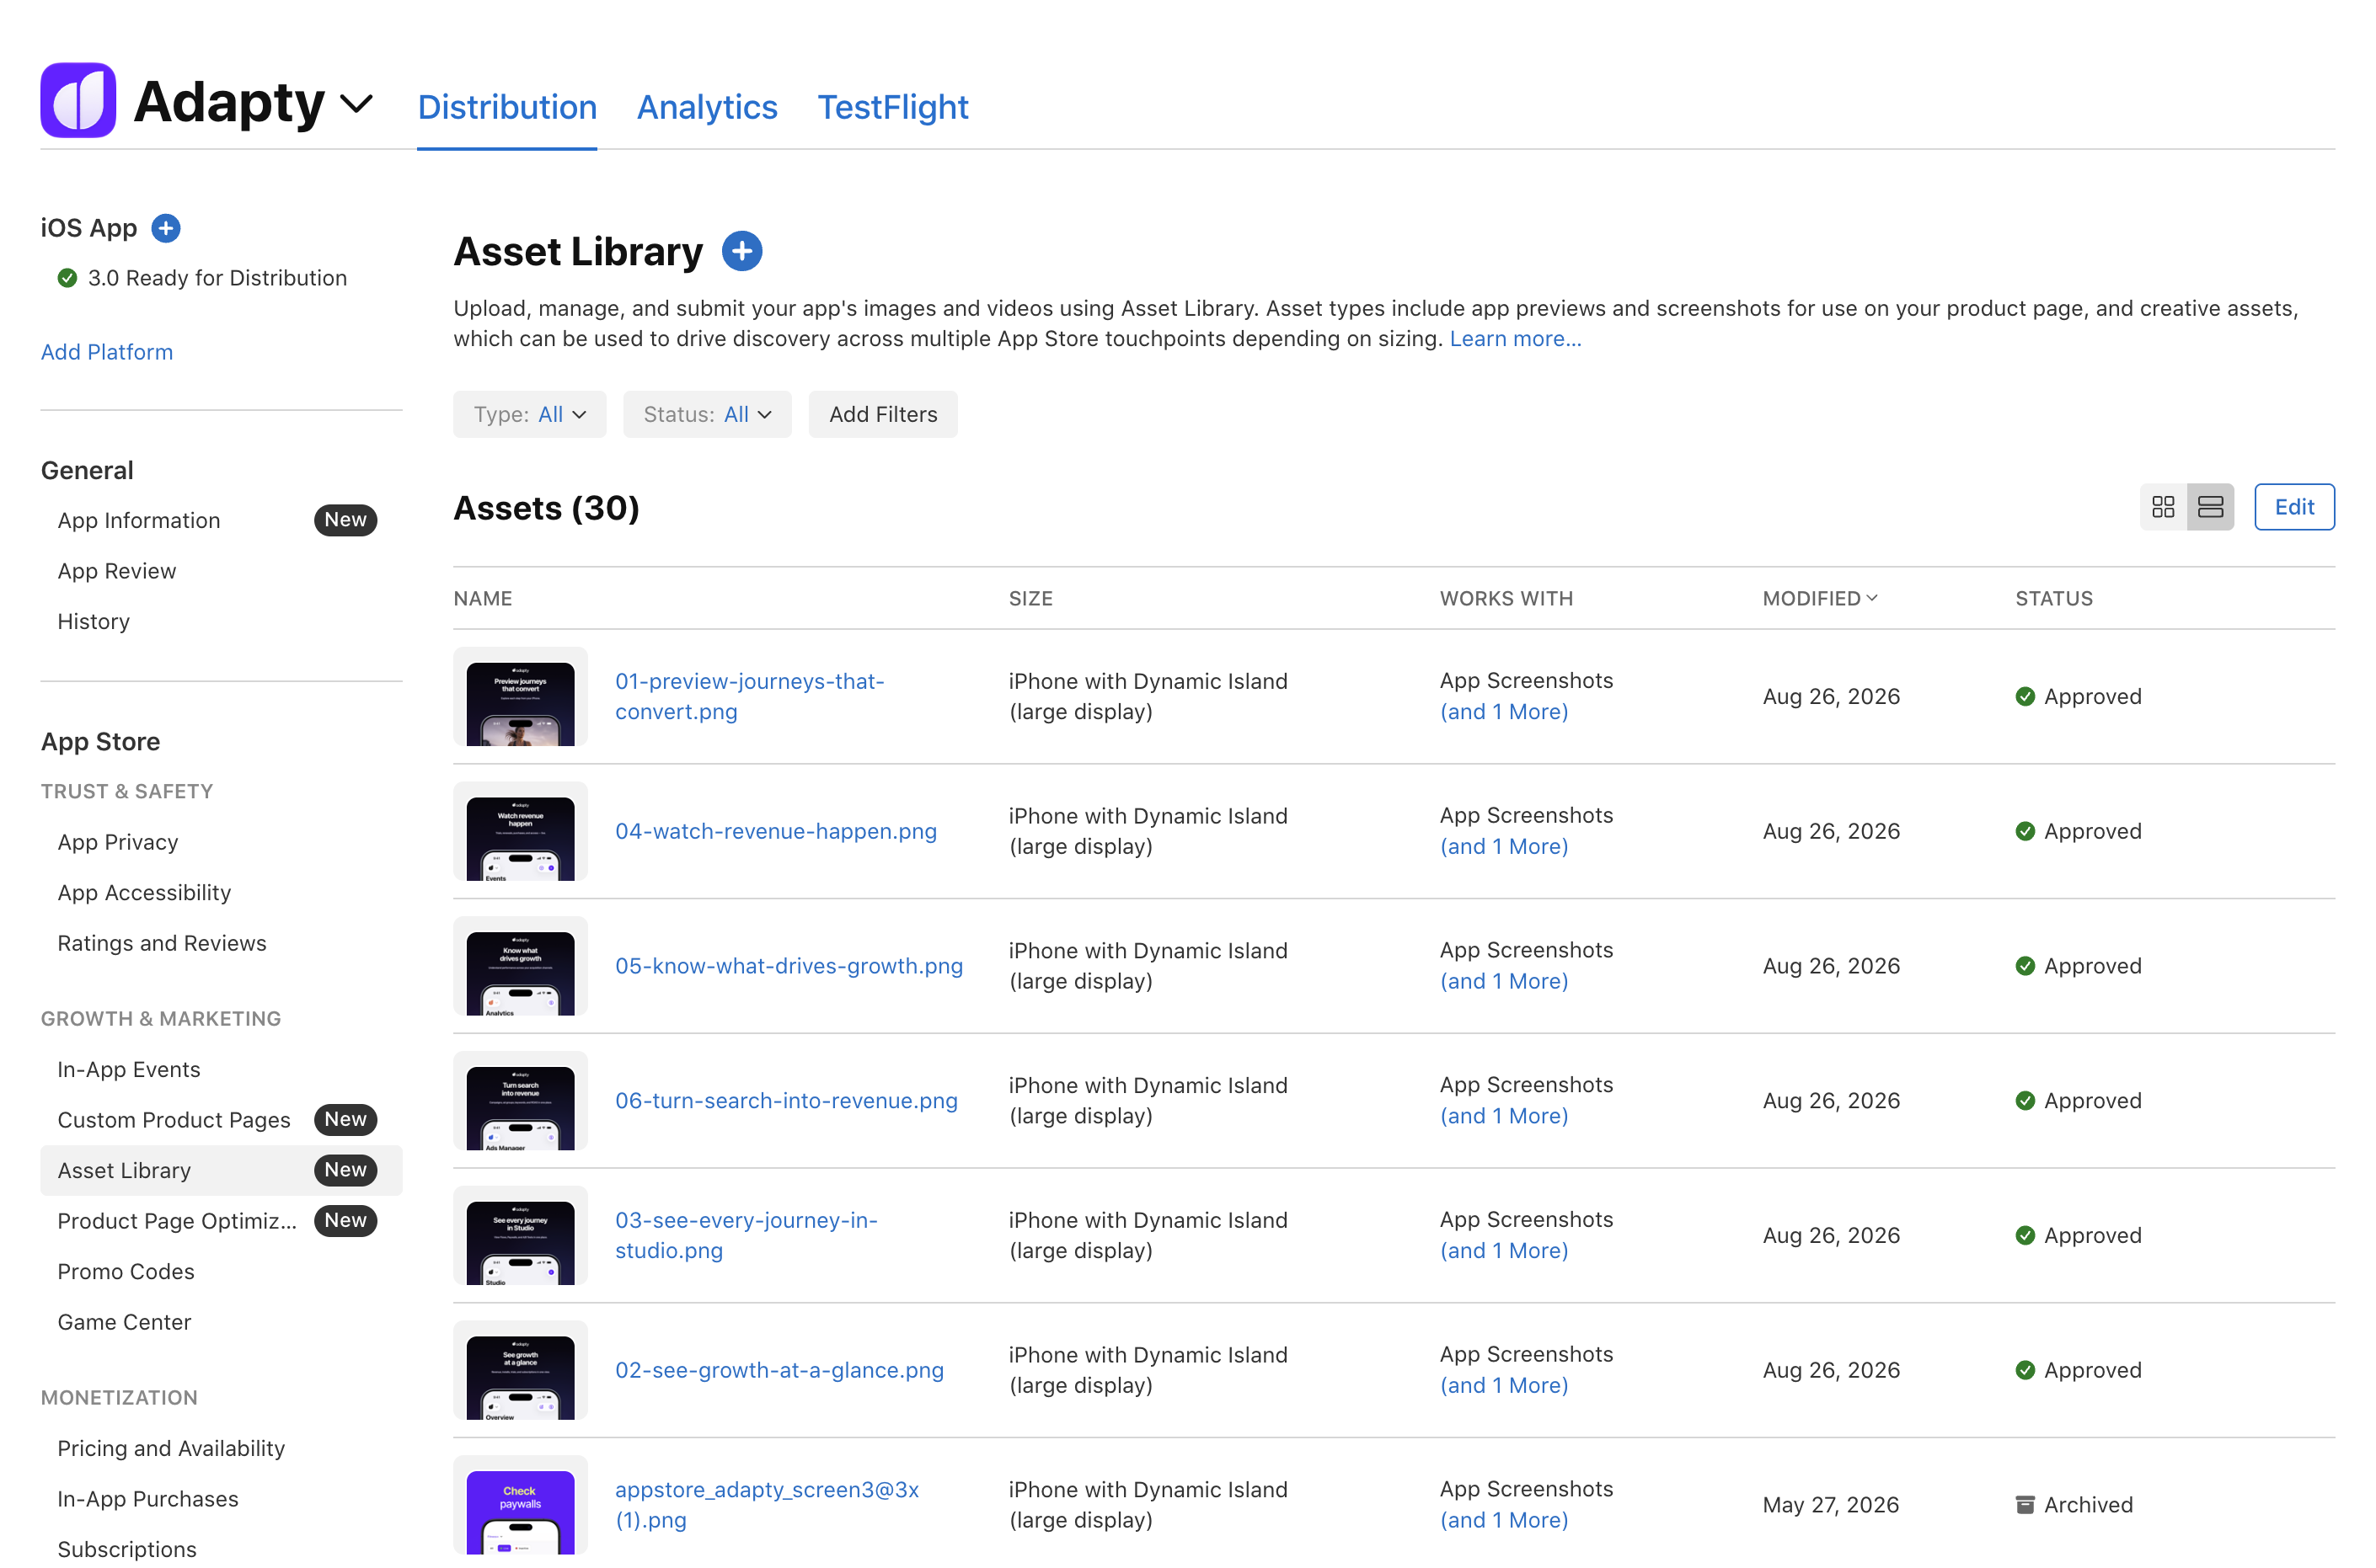Open Game Center in sidebar

(124, 1322)
